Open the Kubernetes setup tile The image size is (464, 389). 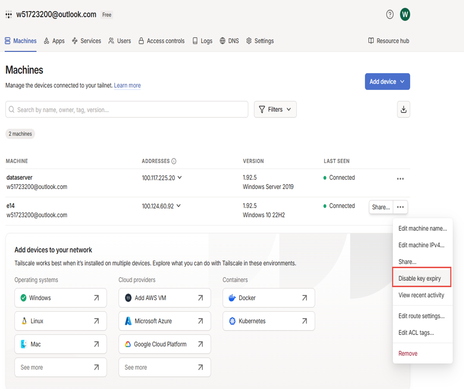(x=269, y=321)
